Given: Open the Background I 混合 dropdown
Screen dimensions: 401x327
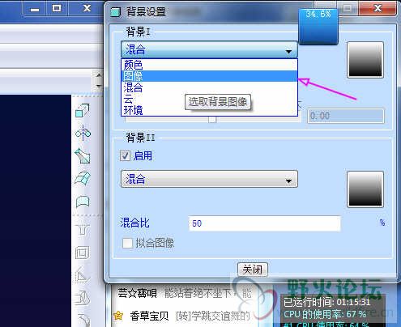Looking at the screenshot, I should click(209, 49).
